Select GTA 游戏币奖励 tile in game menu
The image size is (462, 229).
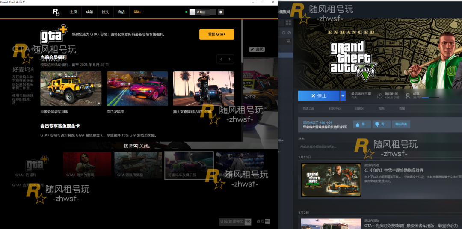[138, 165]
